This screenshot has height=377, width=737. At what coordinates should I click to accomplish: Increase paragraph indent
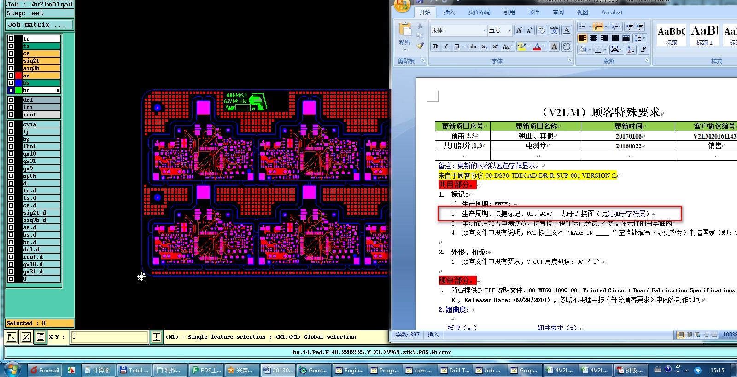tap(640, 26)
